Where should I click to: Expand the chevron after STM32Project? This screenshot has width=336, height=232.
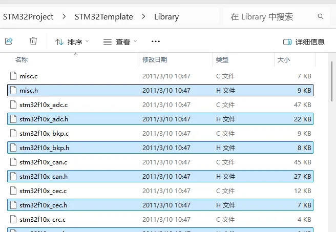[64, 16]
